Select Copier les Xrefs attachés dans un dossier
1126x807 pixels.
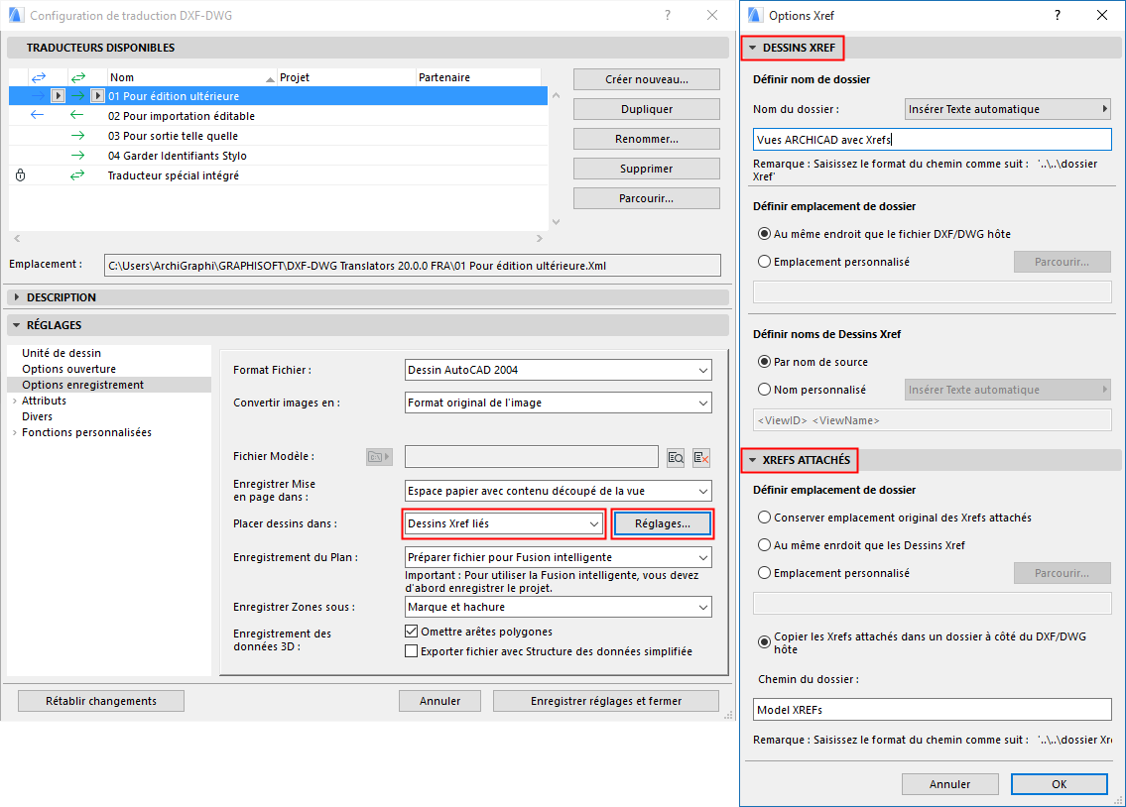(x=765, y=642)
